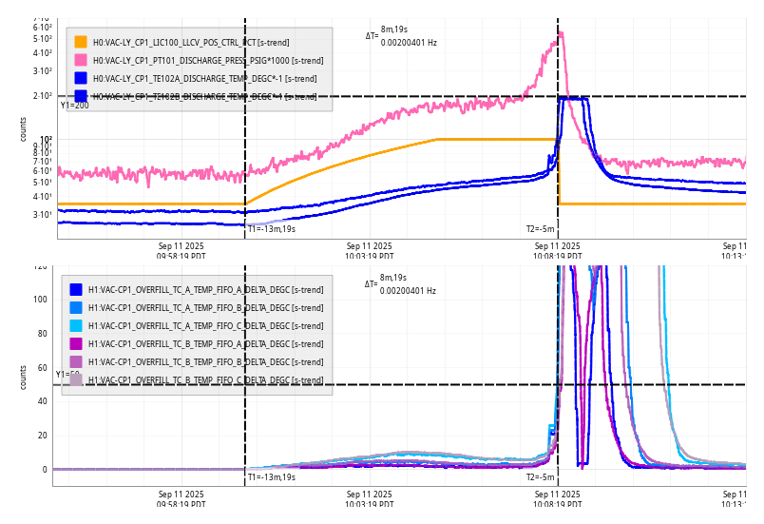Click the magenta OVERFILL_TC_B_TEMP_FIFO_A legend marker
The width and height of the screenshot is (764, 524).
tap(76, 344)
